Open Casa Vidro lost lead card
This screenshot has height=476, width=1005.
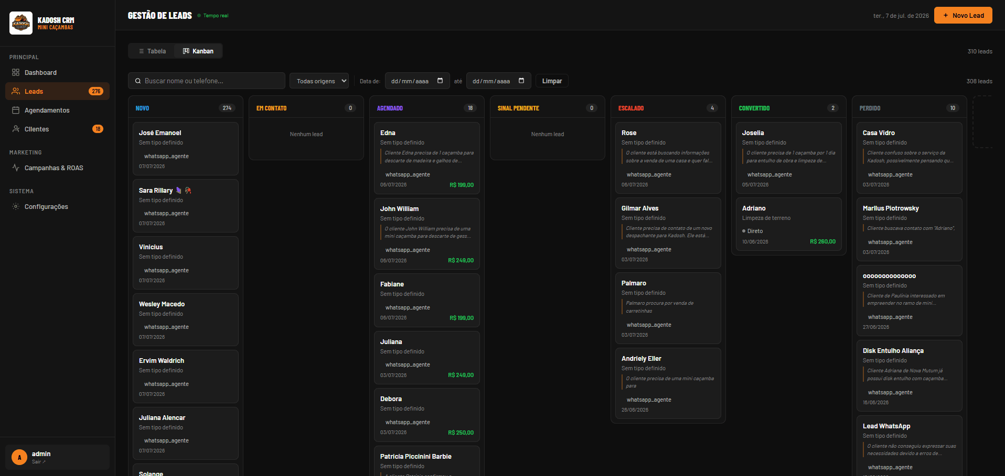pyautogui.click(x=910, y=158)
